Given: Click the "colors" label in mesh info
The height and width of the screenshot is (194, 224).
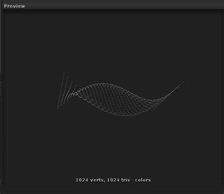Looking at the screenshot, I should coord(143,180).
